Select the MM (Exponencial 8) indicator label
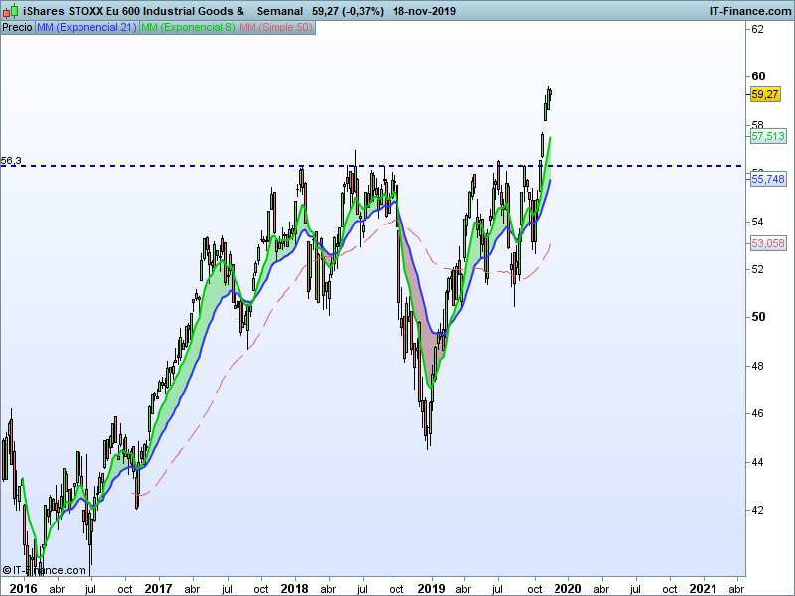The image size is (795, 596). [188, 28]
